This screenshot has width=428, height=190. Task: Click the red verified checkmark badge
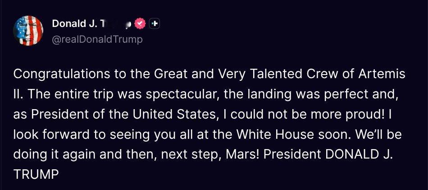pos(141,23)
